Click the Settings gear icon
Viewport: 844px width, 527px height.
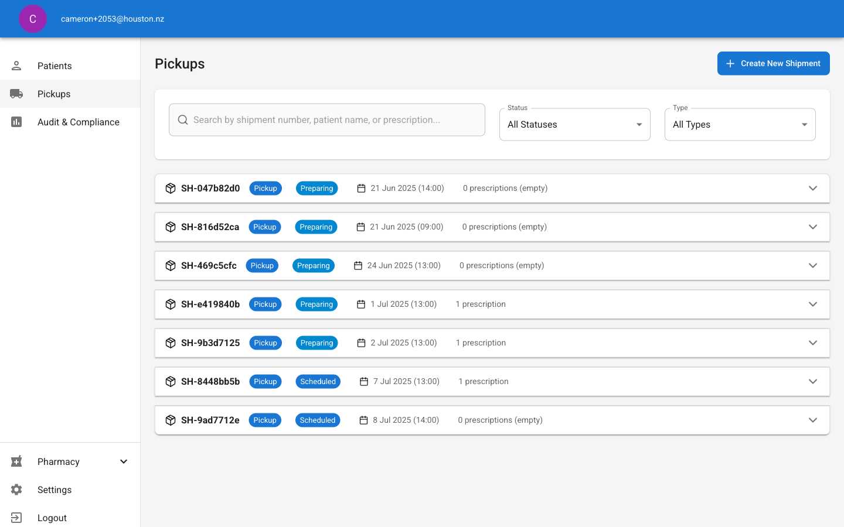pos(16,490)
